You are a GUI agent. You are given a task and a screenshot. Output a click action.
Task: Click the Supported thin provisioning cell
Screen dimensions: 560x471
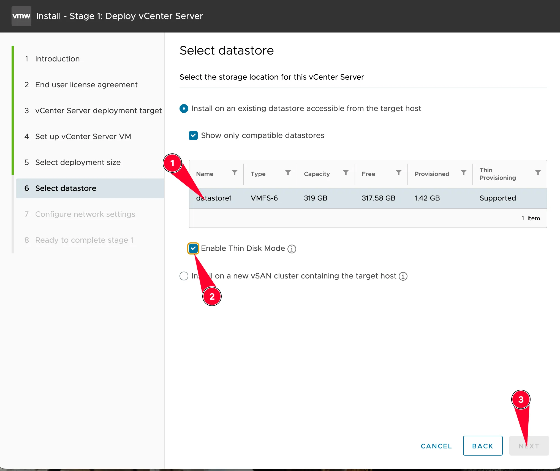pos(498,198)
